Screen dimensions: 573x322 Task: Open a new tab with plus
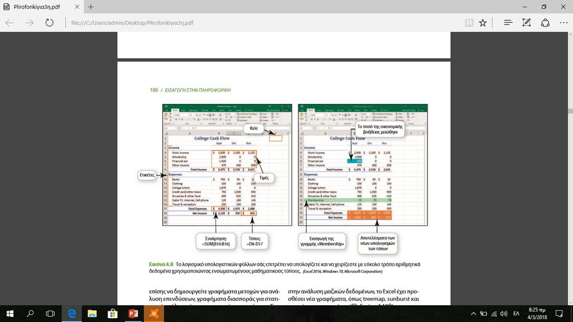click(x=91, y=7)
